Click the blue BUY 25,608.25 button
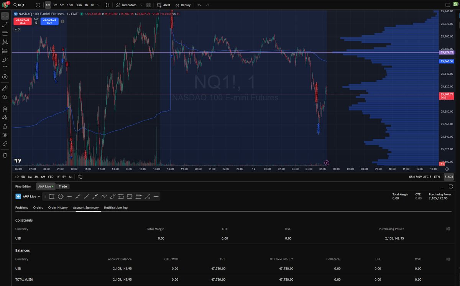This screenshot has height=286, width=460. tap(49, 21)
